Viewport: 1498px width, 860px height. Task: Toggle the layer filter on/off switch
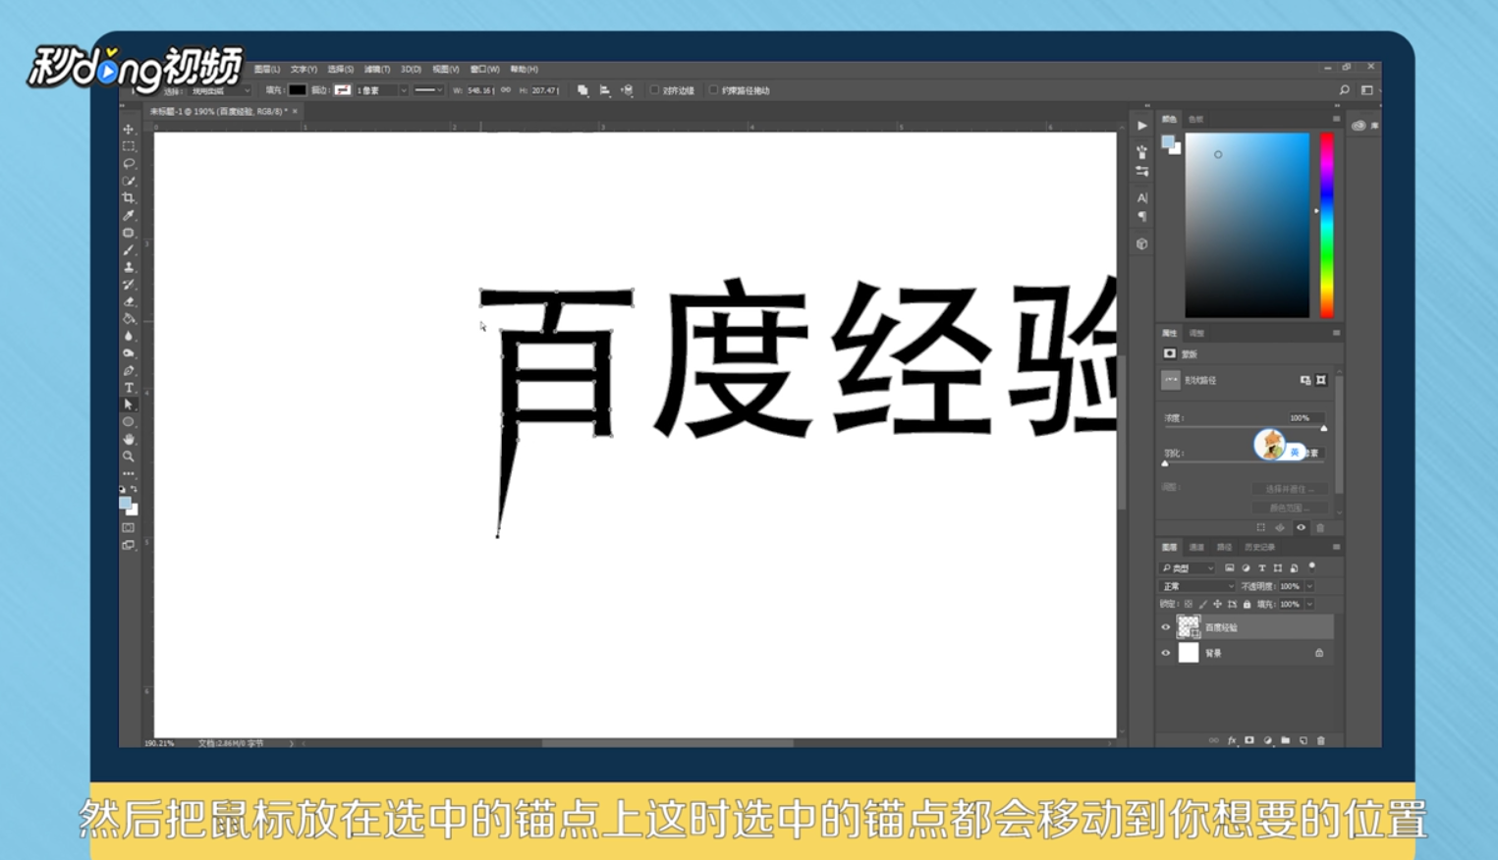1312,566
